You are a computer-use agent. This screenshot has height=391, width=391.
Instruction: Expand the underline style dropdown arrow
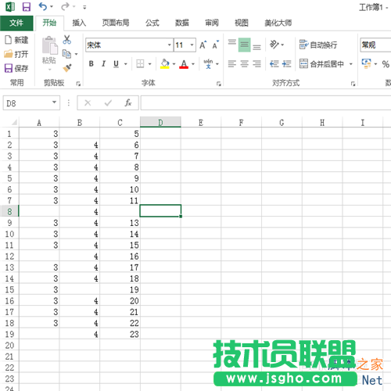pos(126,64)
